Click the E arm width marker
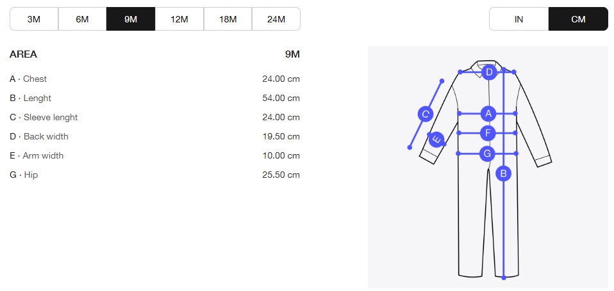 click(x=436, y=139)
